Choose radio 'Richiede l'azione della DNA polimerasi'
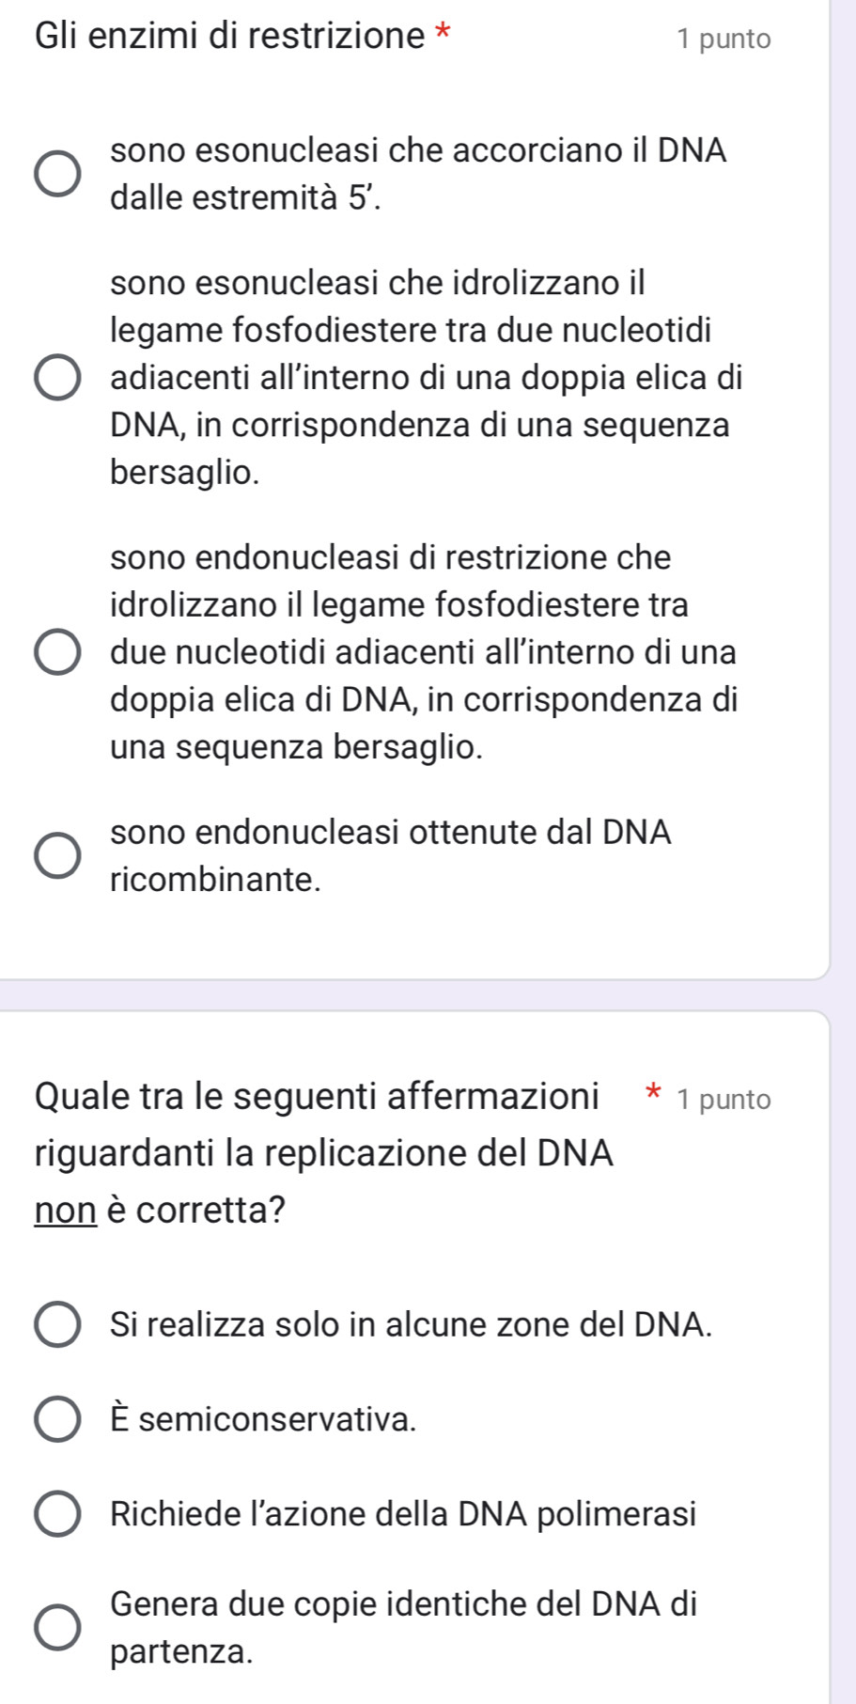Image resolution: width=856 pixels, height=1704 pixels. (57, 1514)
